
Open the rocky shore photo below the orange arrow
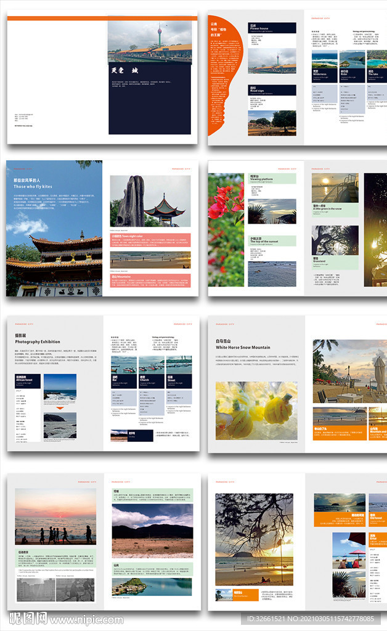60,425
